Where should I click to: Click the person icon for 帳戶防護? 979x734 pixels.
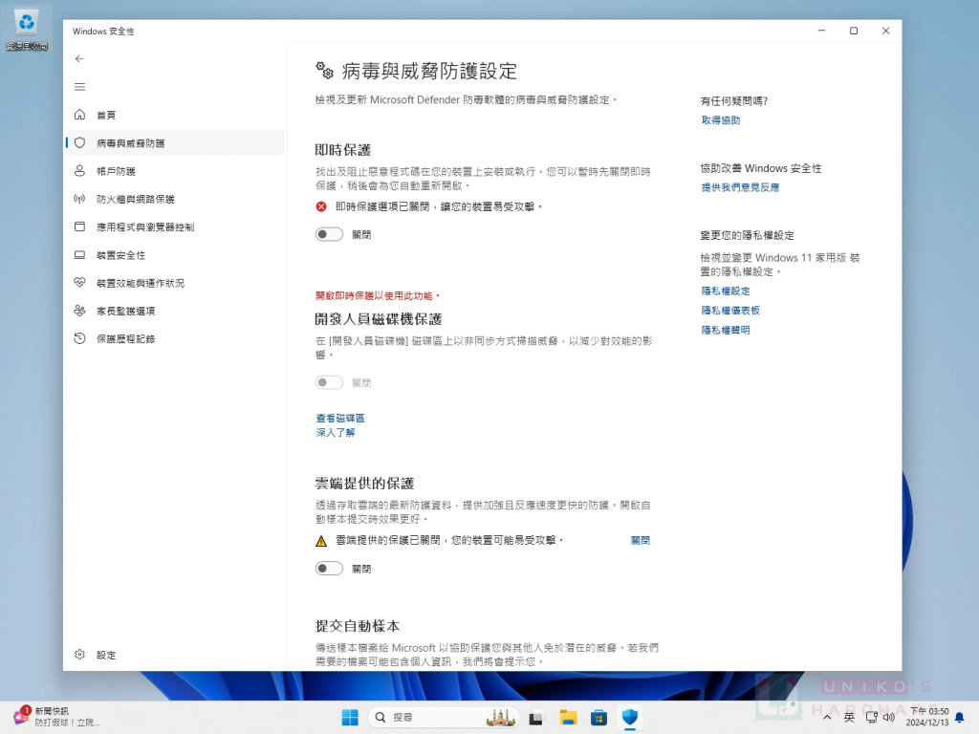79,170
